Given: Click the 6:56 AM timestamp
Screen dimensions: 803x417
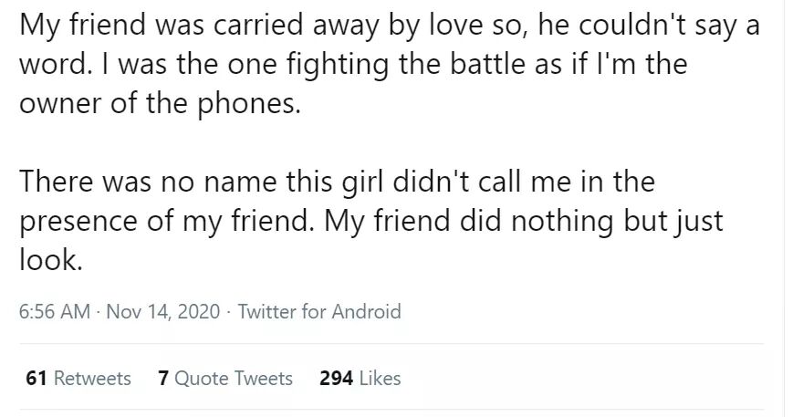Looking at the screenshot, I should (x=55, y=311).
